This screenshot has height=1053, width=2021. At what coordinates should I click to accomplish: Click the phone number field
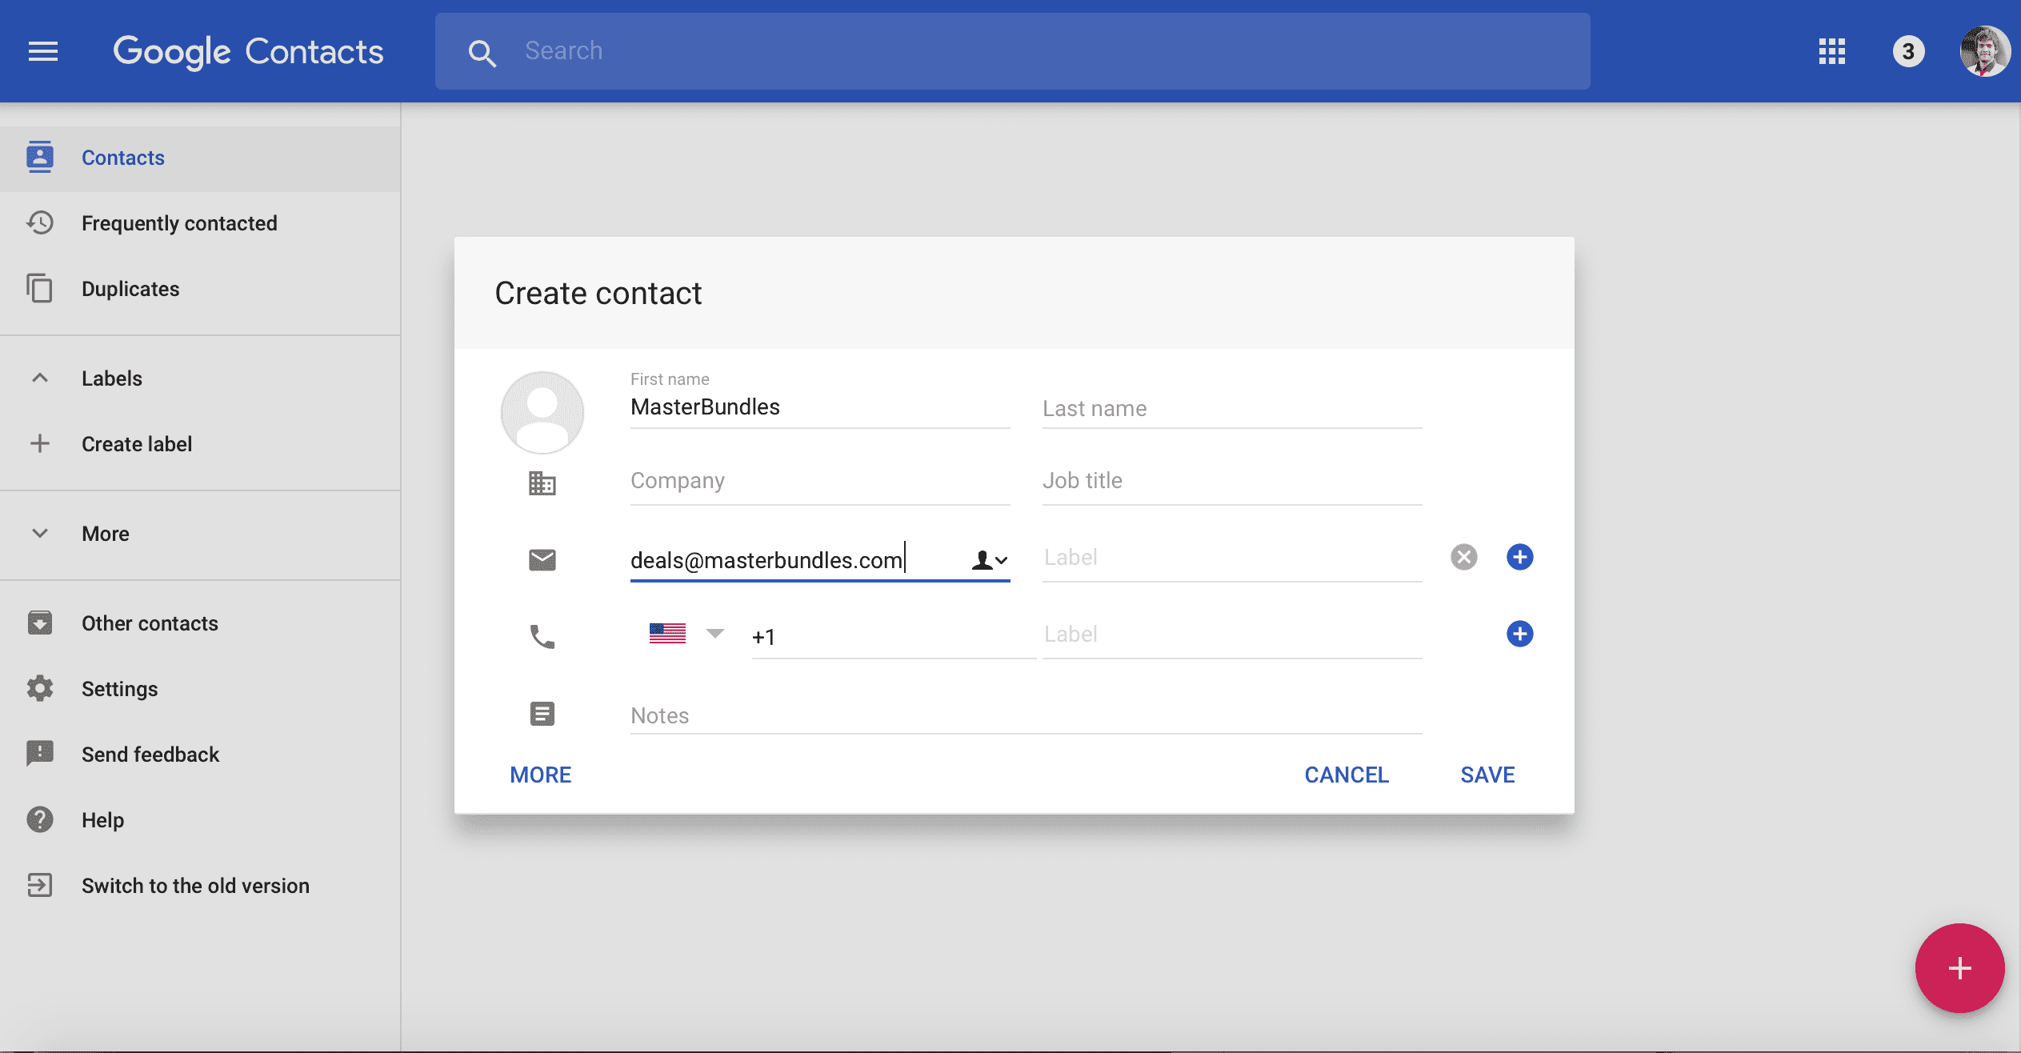point(894,637)
